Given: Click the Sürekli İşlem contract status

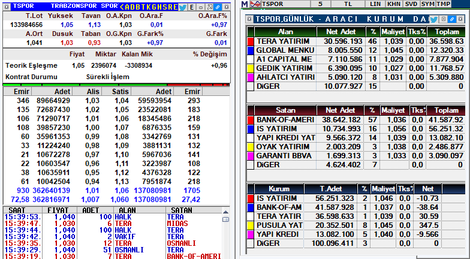Looking at the screenshot, I should 108,77.
